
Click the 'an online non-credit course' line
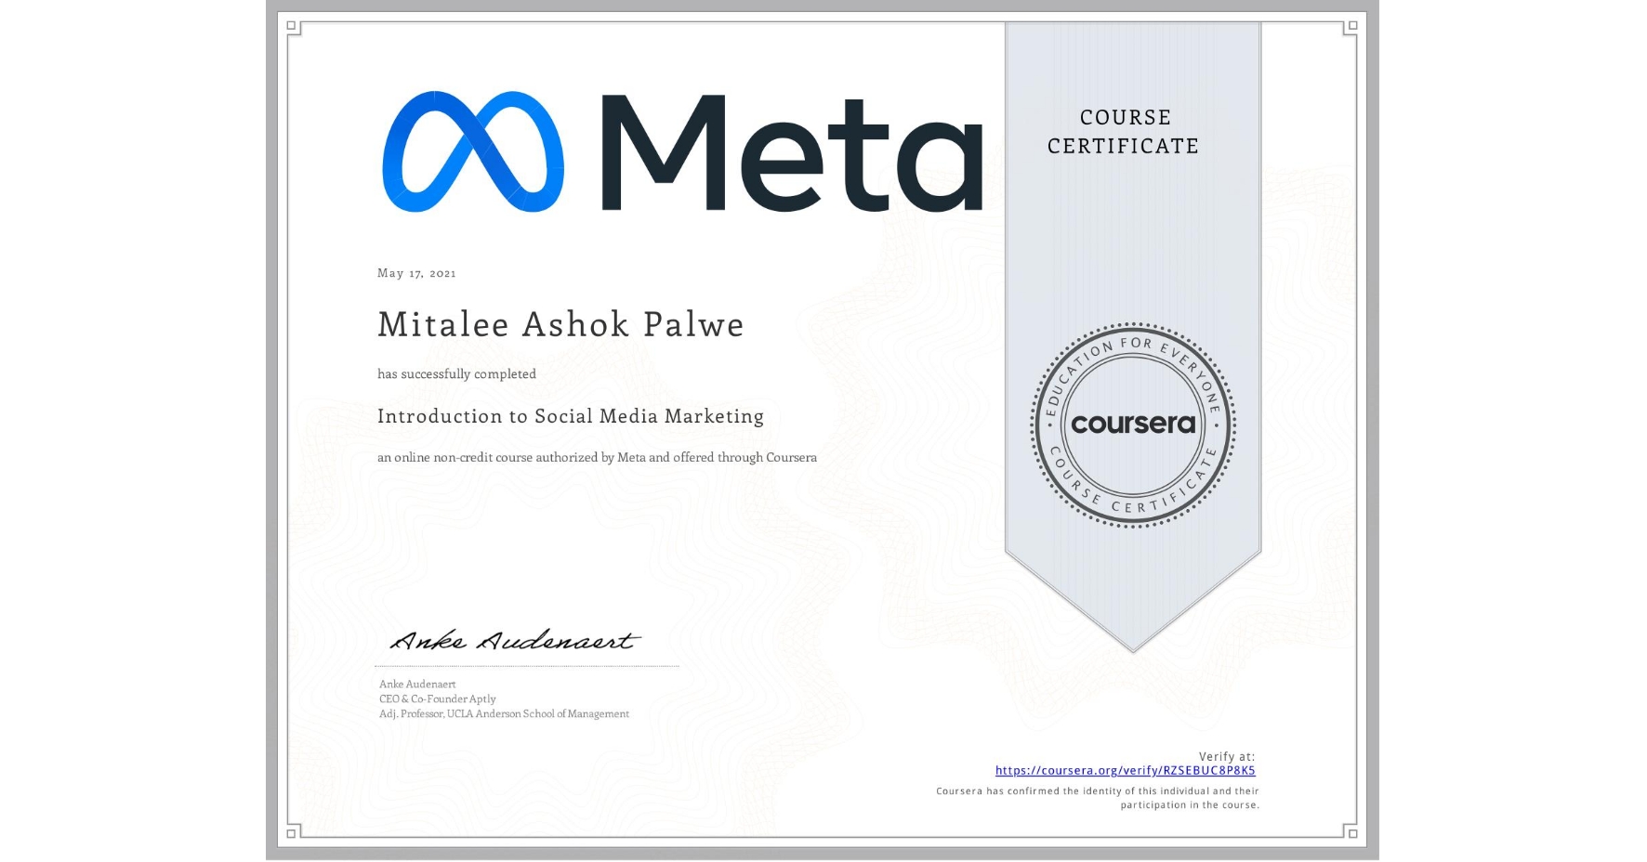(597, 457)
